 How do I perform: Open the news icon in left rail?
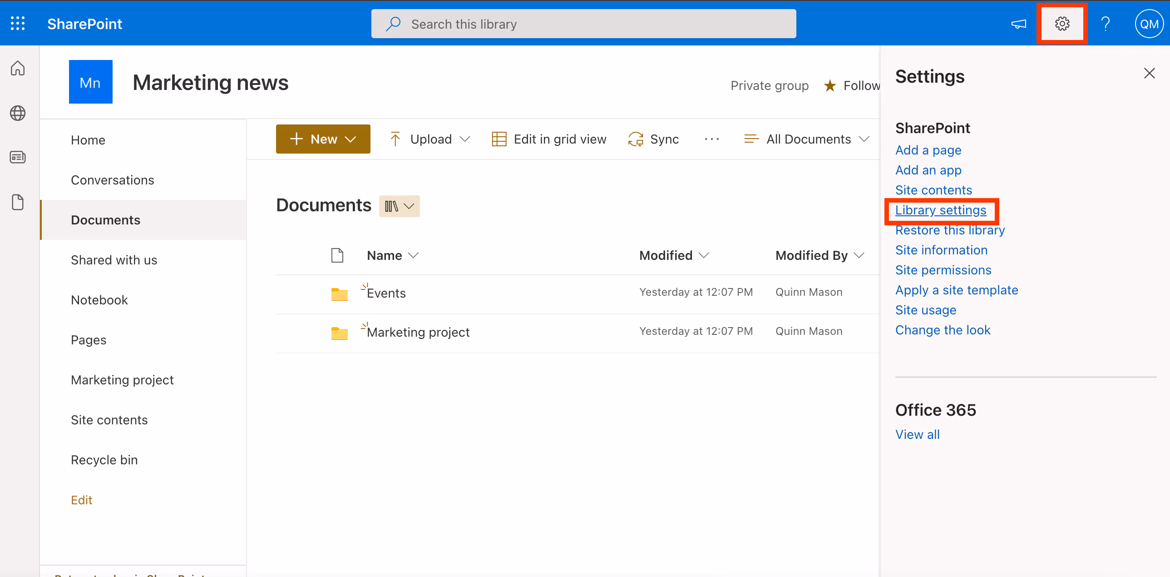18,157
